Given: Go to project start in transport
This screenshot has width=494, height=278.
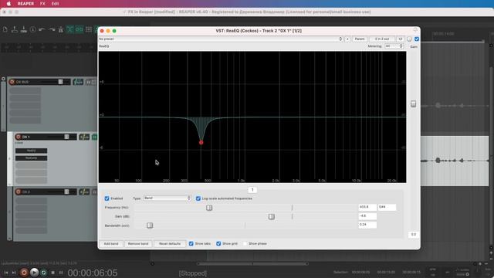Looking at the screenshot, I should (x=6, y=273).
